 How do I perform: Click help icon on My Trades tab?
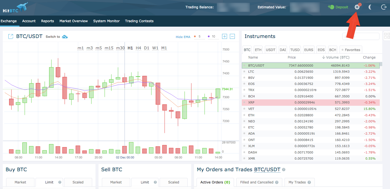pos(309,182)
